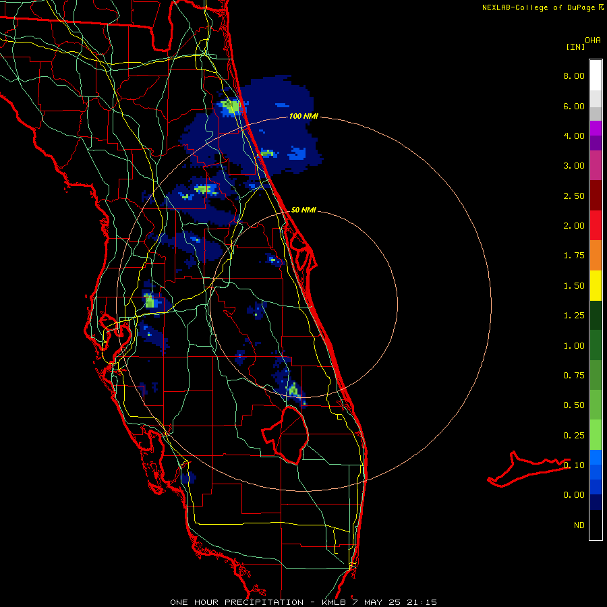This screenshot has height=607, width=607.
Task: Click the magenta-pink legend swatch
Action: click(x=596, y=166)
